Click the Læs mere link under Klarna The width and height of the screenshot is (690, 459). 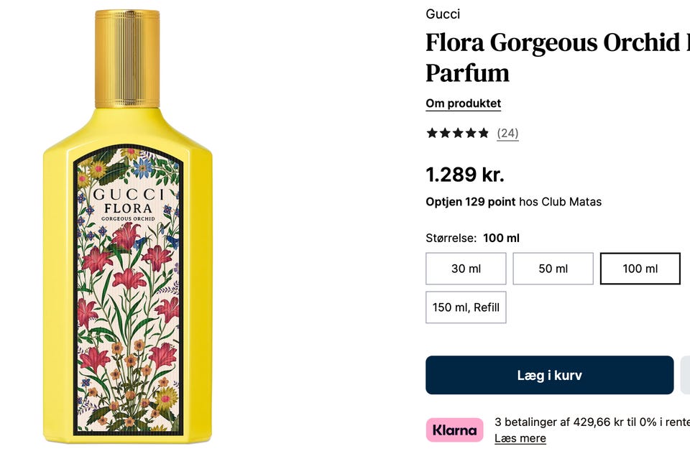pyautogui.click(x=520, y=438)
